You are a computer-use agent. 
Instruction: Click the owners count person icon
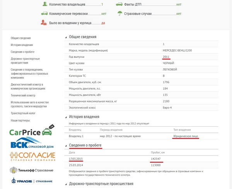tap(45, 4)
